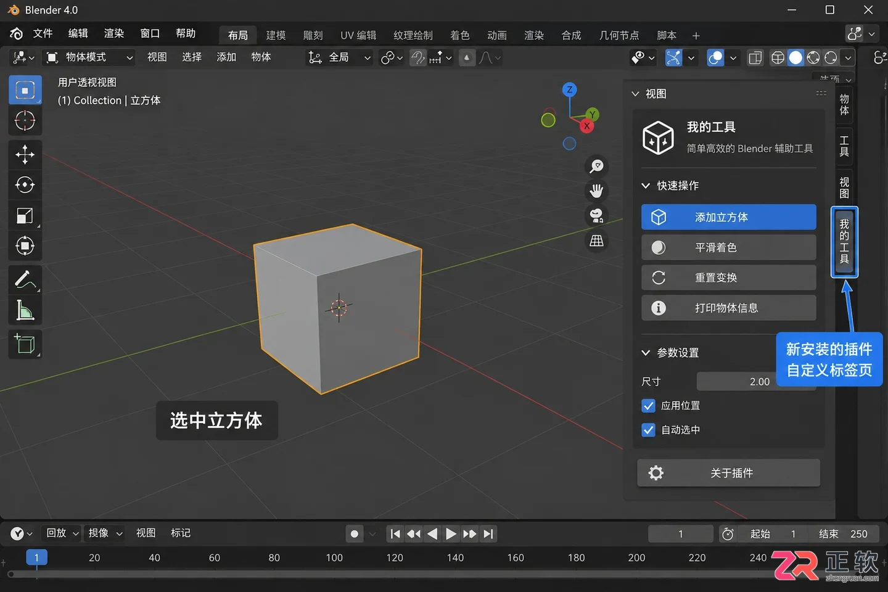Select the Add Cube tool
The height and width of the screenshot is (592, 888).
(25, 343)
